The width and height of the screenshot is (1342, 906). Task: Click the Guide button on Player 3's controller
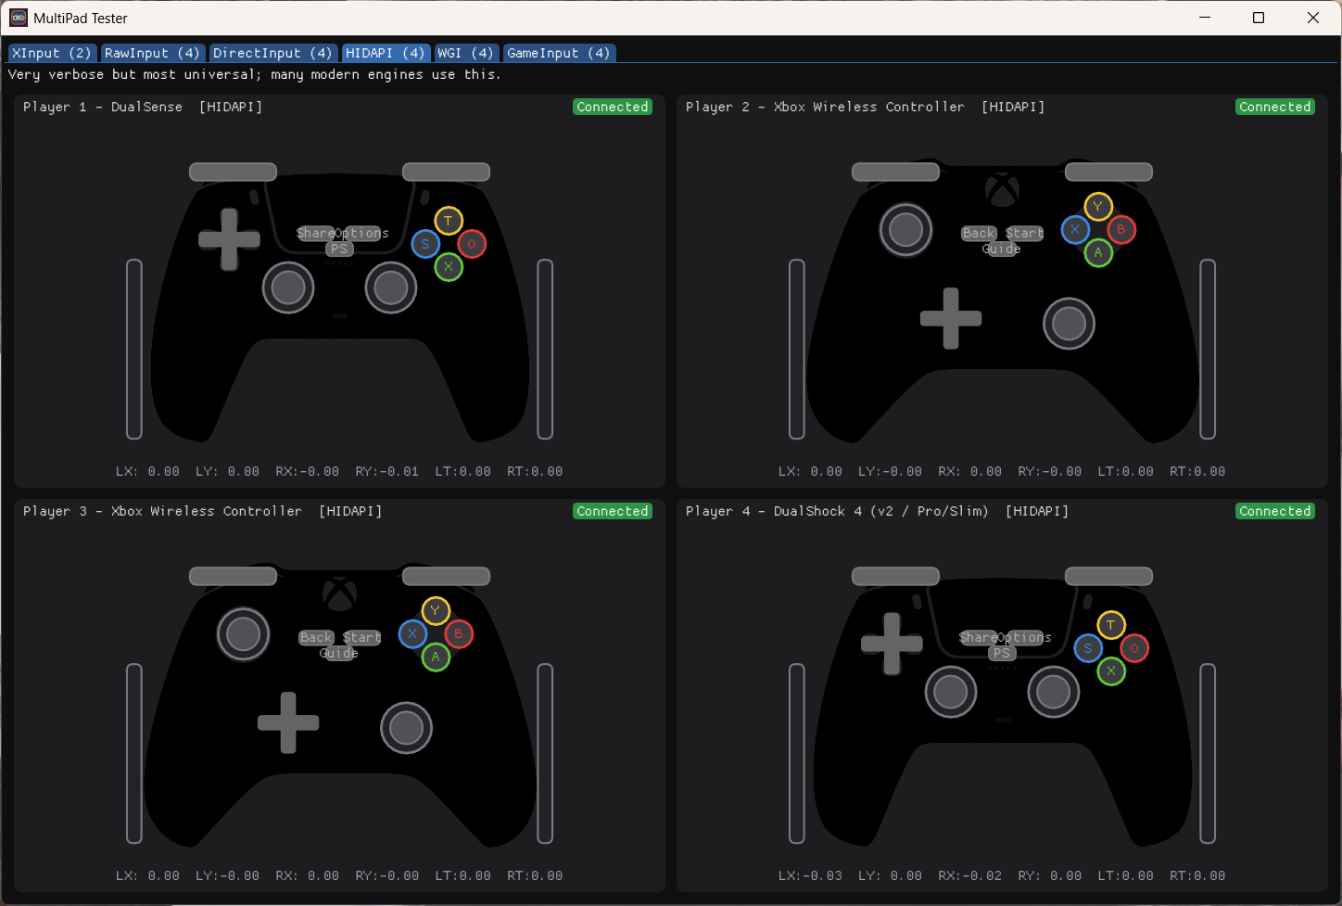(x=339, y=653)
